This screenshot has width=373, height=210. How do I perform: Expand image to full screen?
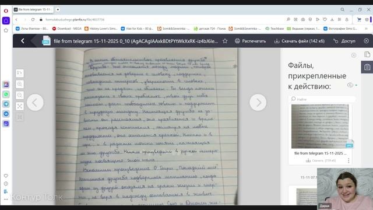click(20, 106)
